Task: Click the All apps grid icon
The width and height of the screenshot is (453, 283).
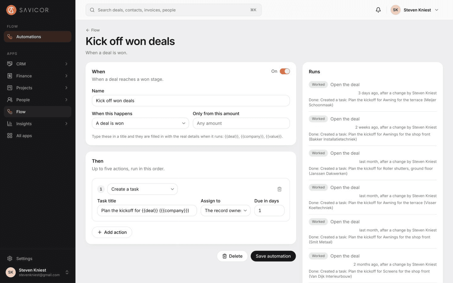Action: point(10,136)
